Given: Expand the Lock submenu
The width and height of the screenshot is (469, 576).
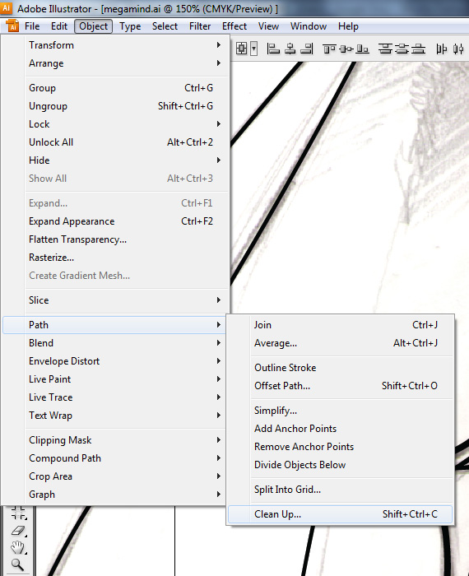Looking at the screenshot, I should click(126, 123).
